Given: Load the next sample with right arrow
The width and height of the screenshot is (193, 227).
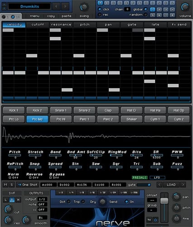Looking at the screenshot, I should [183, 185].
